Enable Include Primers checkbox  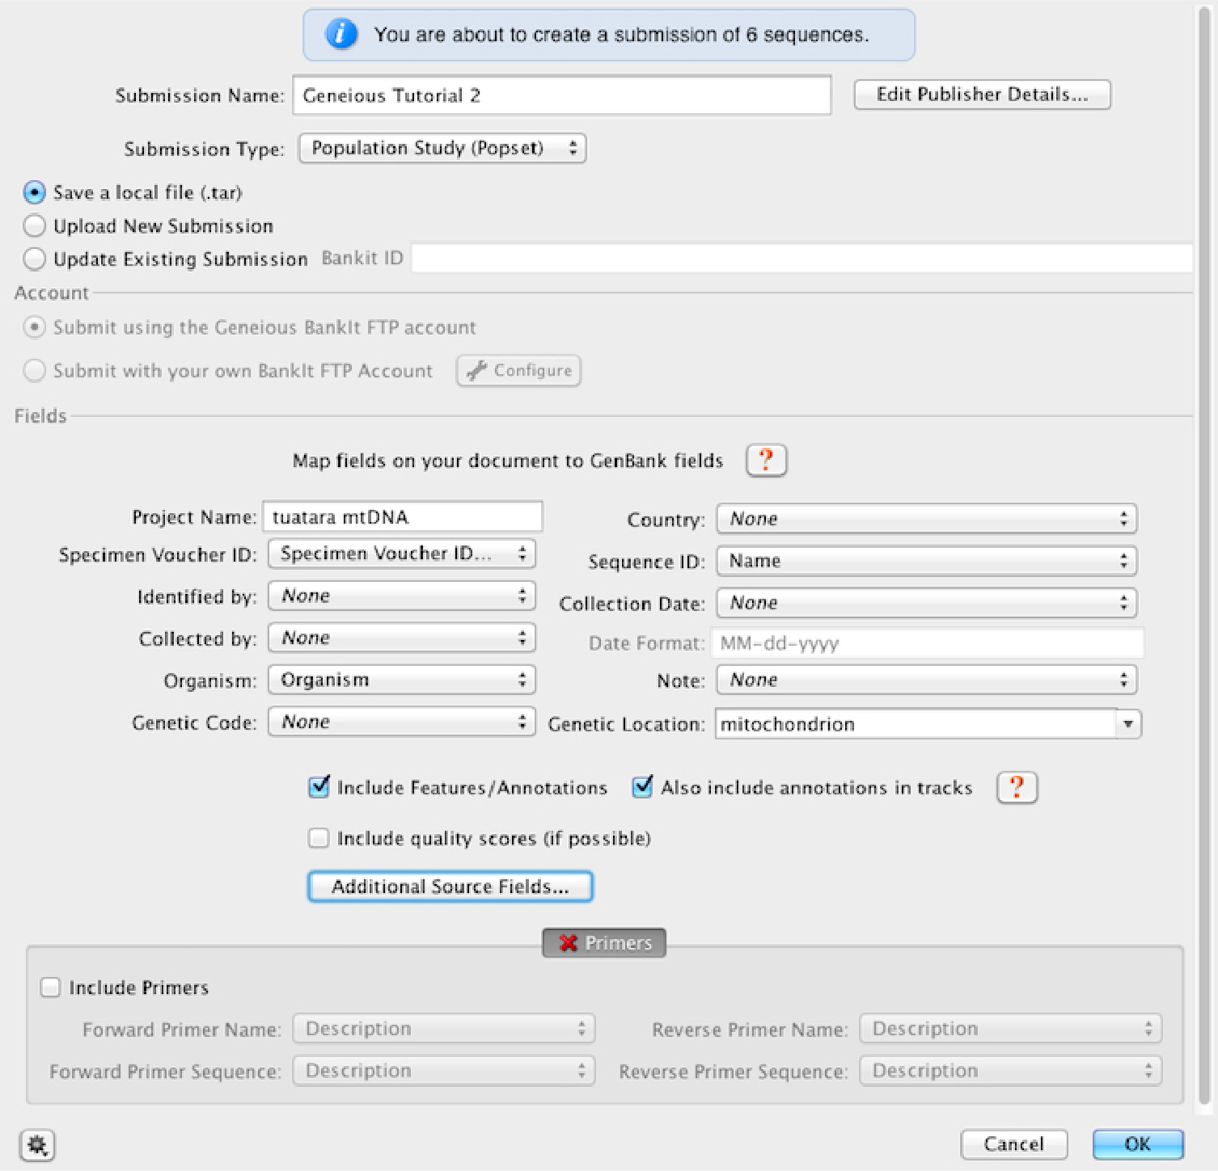pyautogui.click(x=51, y=988)
